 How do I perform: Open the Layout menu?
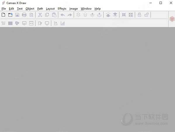click(50, 9)
